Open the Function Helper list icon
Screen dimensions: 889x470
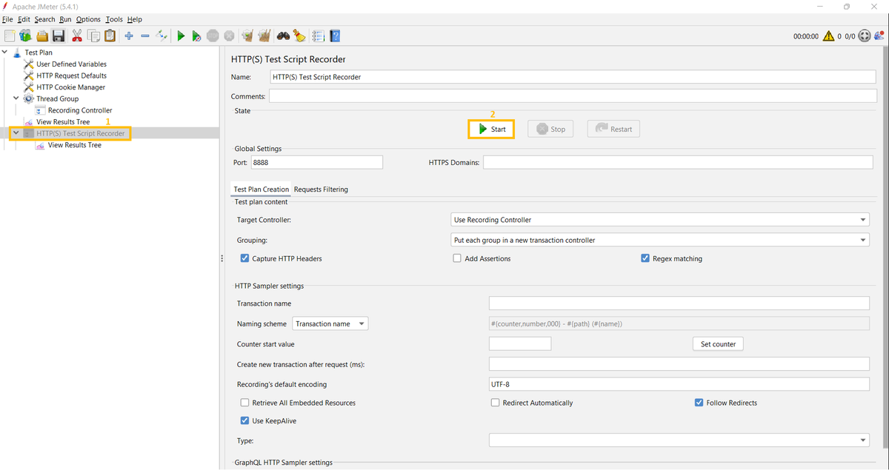(x=319, y=36)
